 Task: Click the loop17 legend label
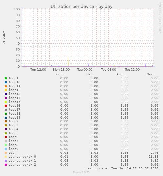point(14,110)
